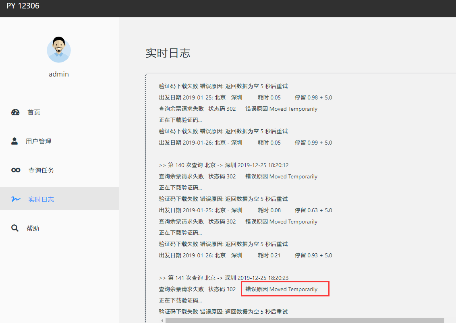
Task: Click the magnifier icon beside 帮助
Action: [x=15, y=228]
